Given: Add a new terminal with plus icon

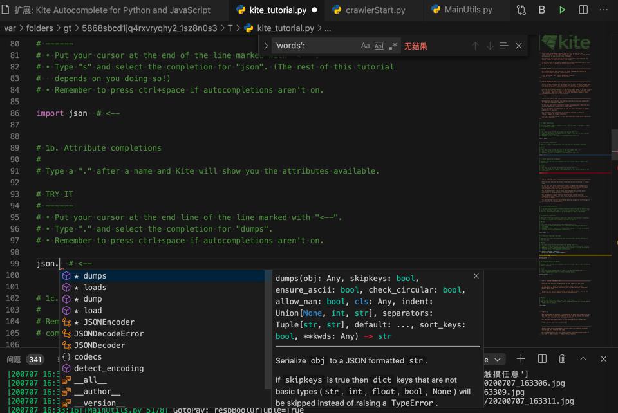Looking at the screenshot, I should [x=521, y=358].
